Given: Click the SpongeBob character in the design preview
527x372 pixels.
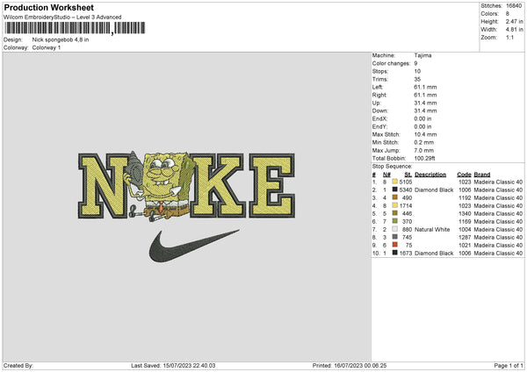Looking at the screenshot, I should coord(161,186).
